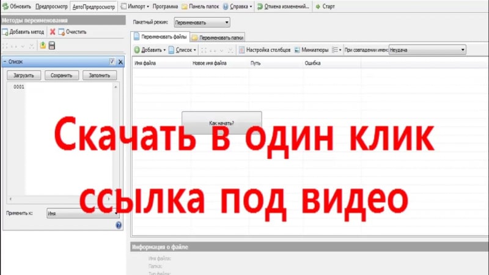Click the red X delete method icon
Viewport: 489px width, 275px height.
53,32
